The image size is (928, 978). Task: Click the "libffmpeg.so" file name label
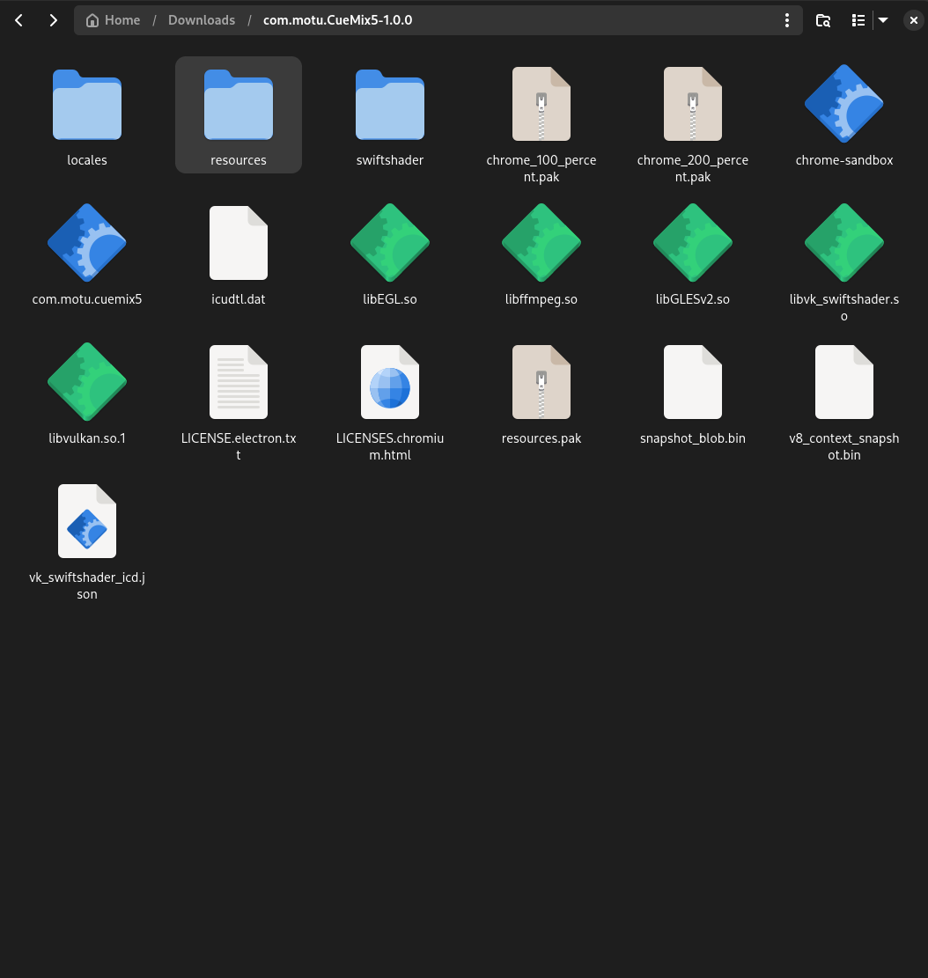pos(541,299)
